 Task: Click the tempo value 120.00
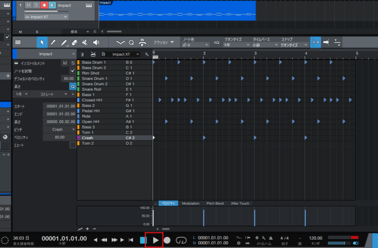pos(315,237)
